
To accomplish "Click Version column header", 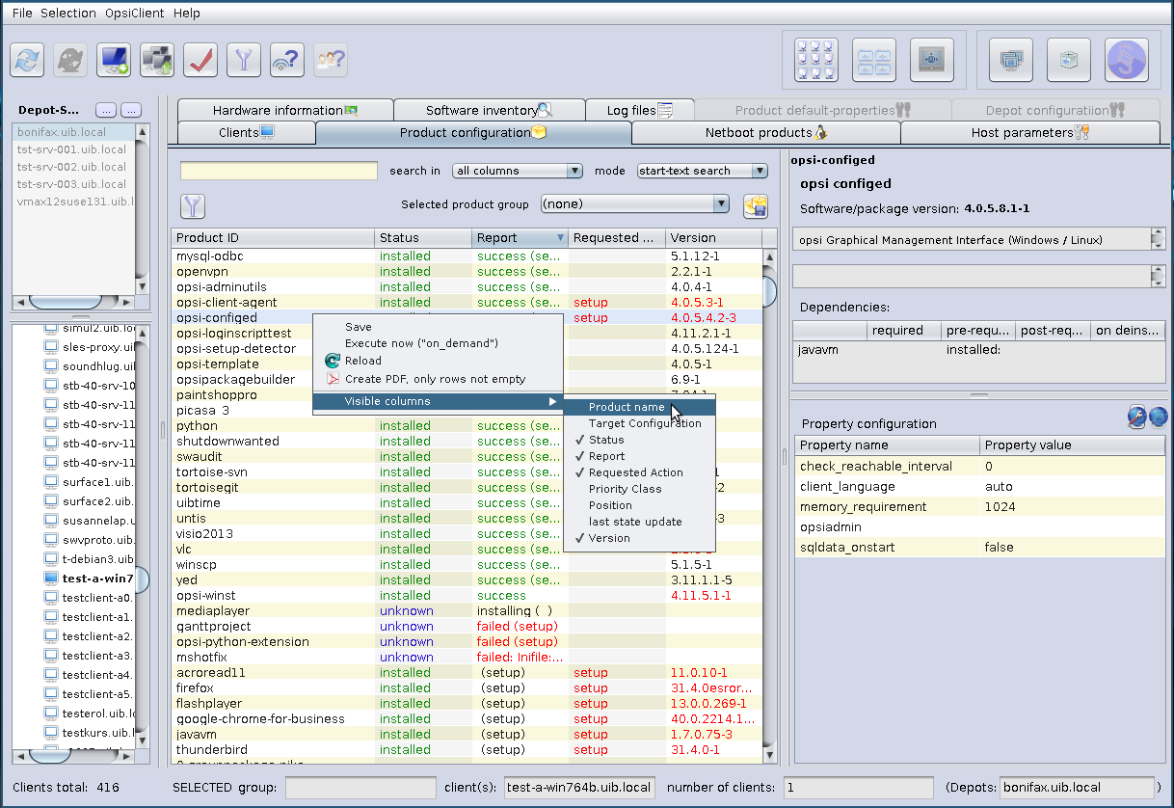I will [x=713, y=238].
